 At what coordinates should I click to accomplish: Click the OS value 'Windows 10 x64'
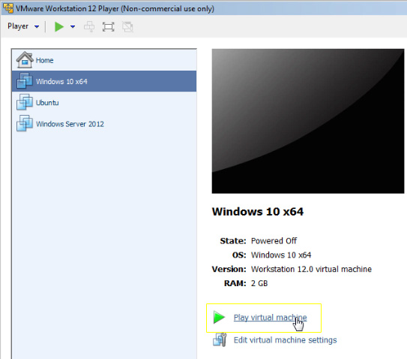[281, 255]
